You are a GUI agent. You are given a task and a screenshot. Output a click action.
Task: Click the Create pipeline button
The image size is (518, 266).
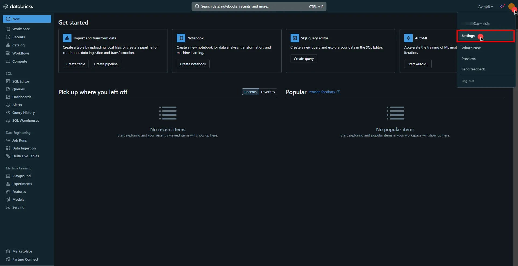click(106, 64)
